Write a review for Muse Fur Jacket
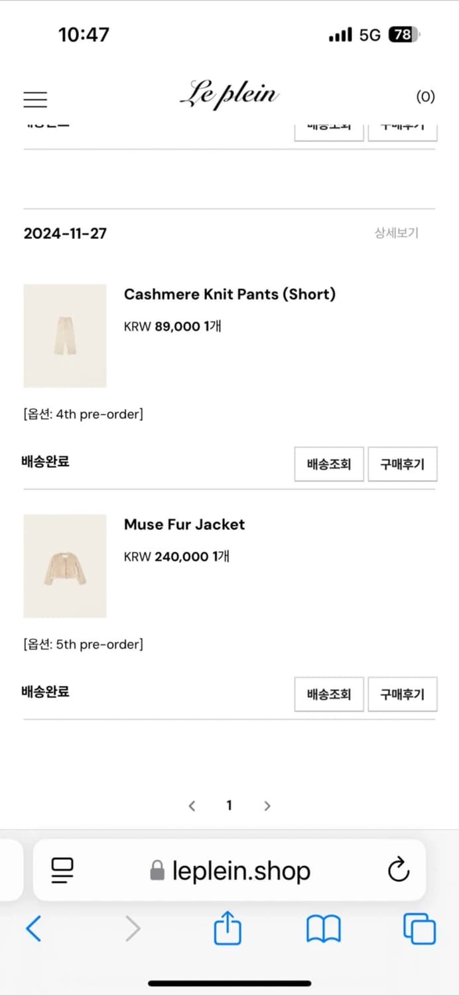The image size is (459, 996). (x=403, y=694)
